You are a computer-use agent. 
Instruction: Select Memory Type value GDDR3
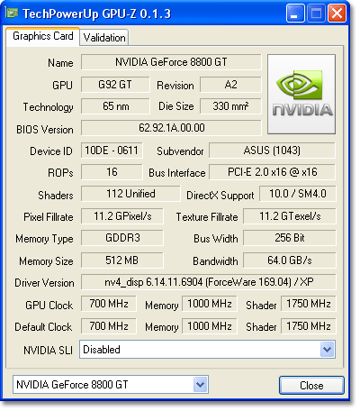tap(122, 238)
